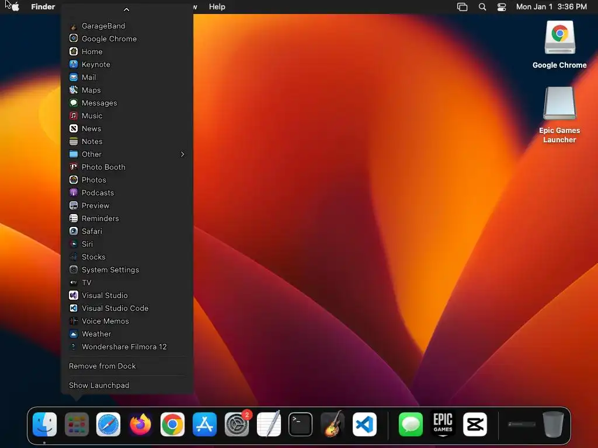Select Safari in the app list
This screenshot has width=598, height=448.
pos(127,231)
